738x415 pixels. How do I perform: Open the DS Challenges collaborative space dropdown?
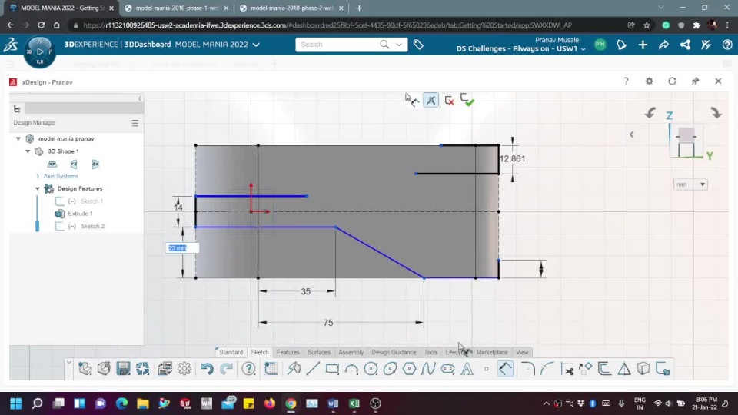pyautogui.click(x=583, y=49)
